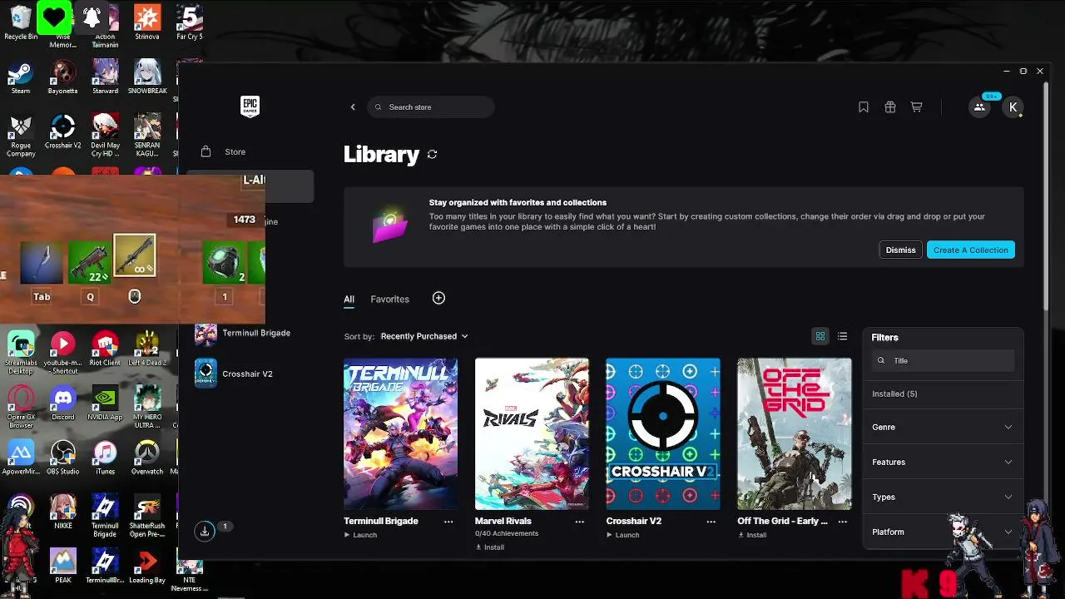The width and height of the screenshot is (1065, 599).
Task: Select the All tab
Action: coord(349,299)
